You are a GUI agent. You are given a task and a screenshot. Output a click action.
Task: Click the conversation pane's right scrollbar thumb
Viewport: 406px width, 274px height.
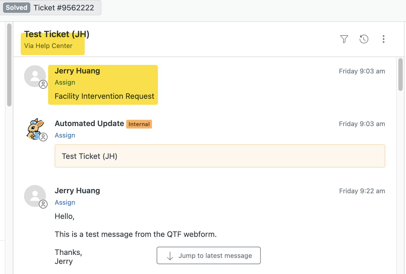tap(401, 74)
